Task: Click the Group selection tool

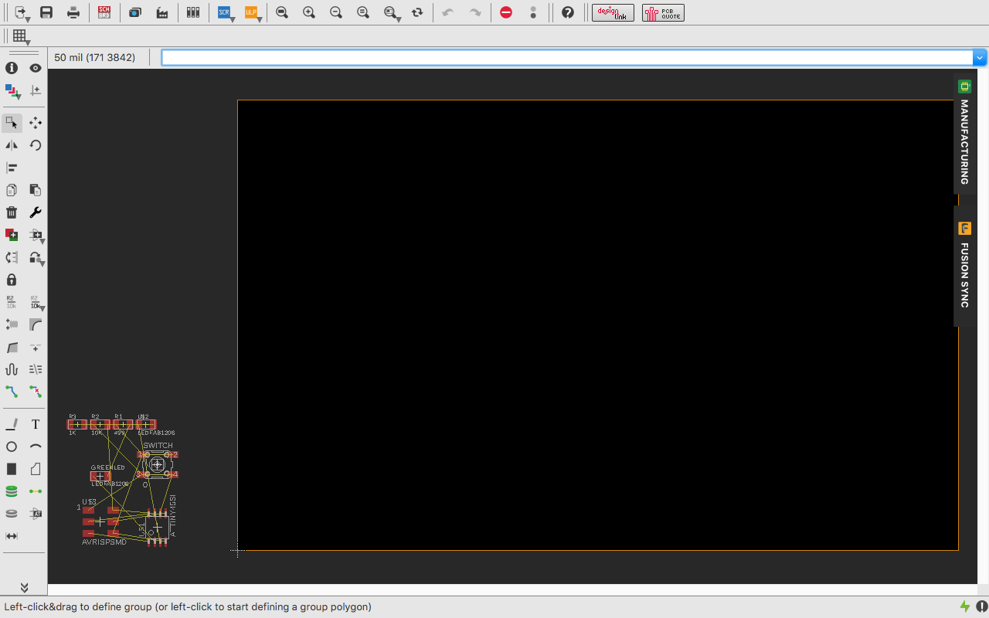Action: (12, 123)
